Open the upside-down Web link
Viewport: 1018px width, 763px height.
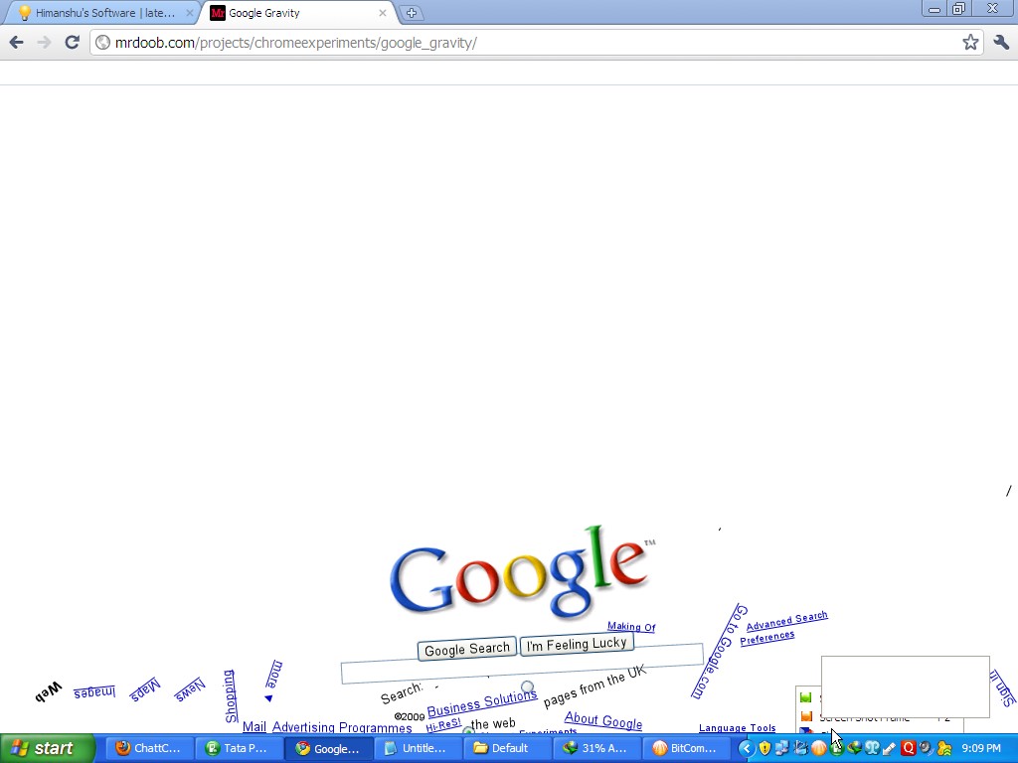point(49,691)
